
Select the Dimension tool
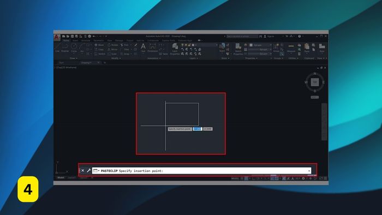(152, 47)
